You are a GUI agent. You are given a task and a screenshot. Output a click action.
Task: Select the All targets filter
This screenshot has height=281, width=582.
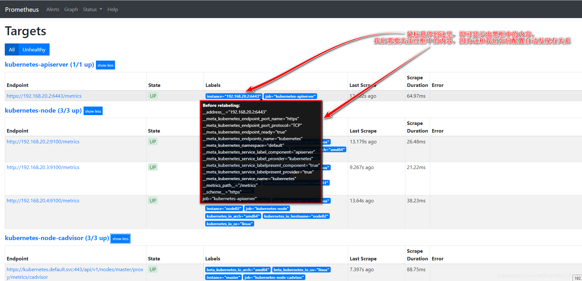click(12, 49)
